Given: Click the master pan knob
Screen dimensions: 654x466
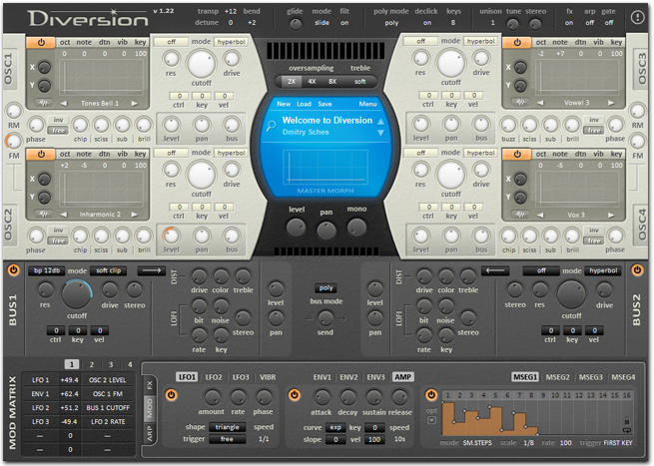Looking at the screenshot, I should coord(327,231).
